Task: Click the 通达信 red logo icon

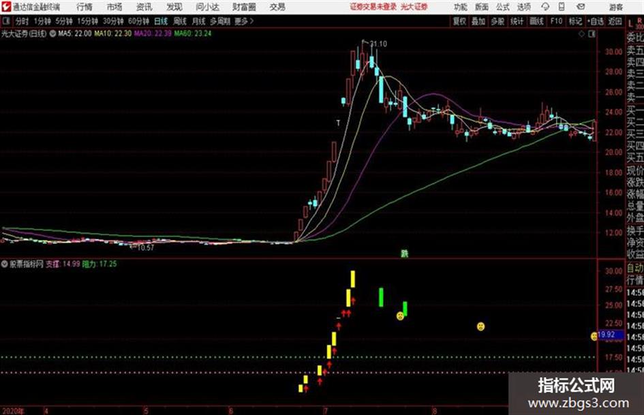Action: point(5,7)
